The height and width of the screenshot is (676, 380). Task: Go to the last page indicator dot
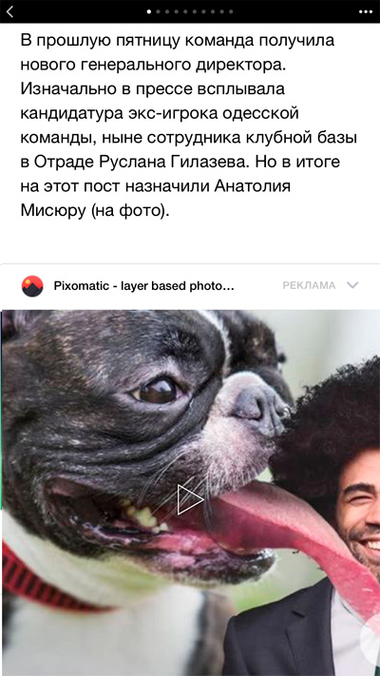click(x=231, y=11)
